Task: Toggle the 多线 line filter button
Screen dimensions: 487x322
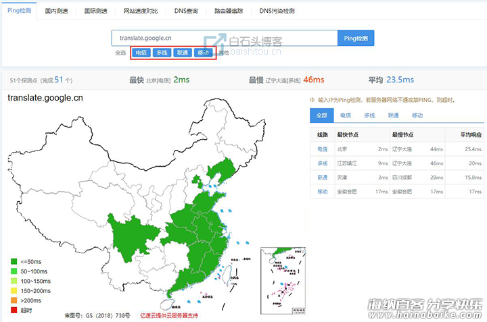Action: pyautogui.click(x=162, y=53)
